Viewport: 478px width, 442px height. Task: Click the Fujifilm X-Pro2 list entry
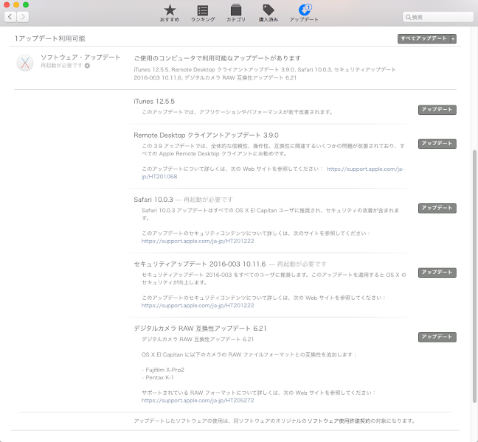[x=164, y=370]
